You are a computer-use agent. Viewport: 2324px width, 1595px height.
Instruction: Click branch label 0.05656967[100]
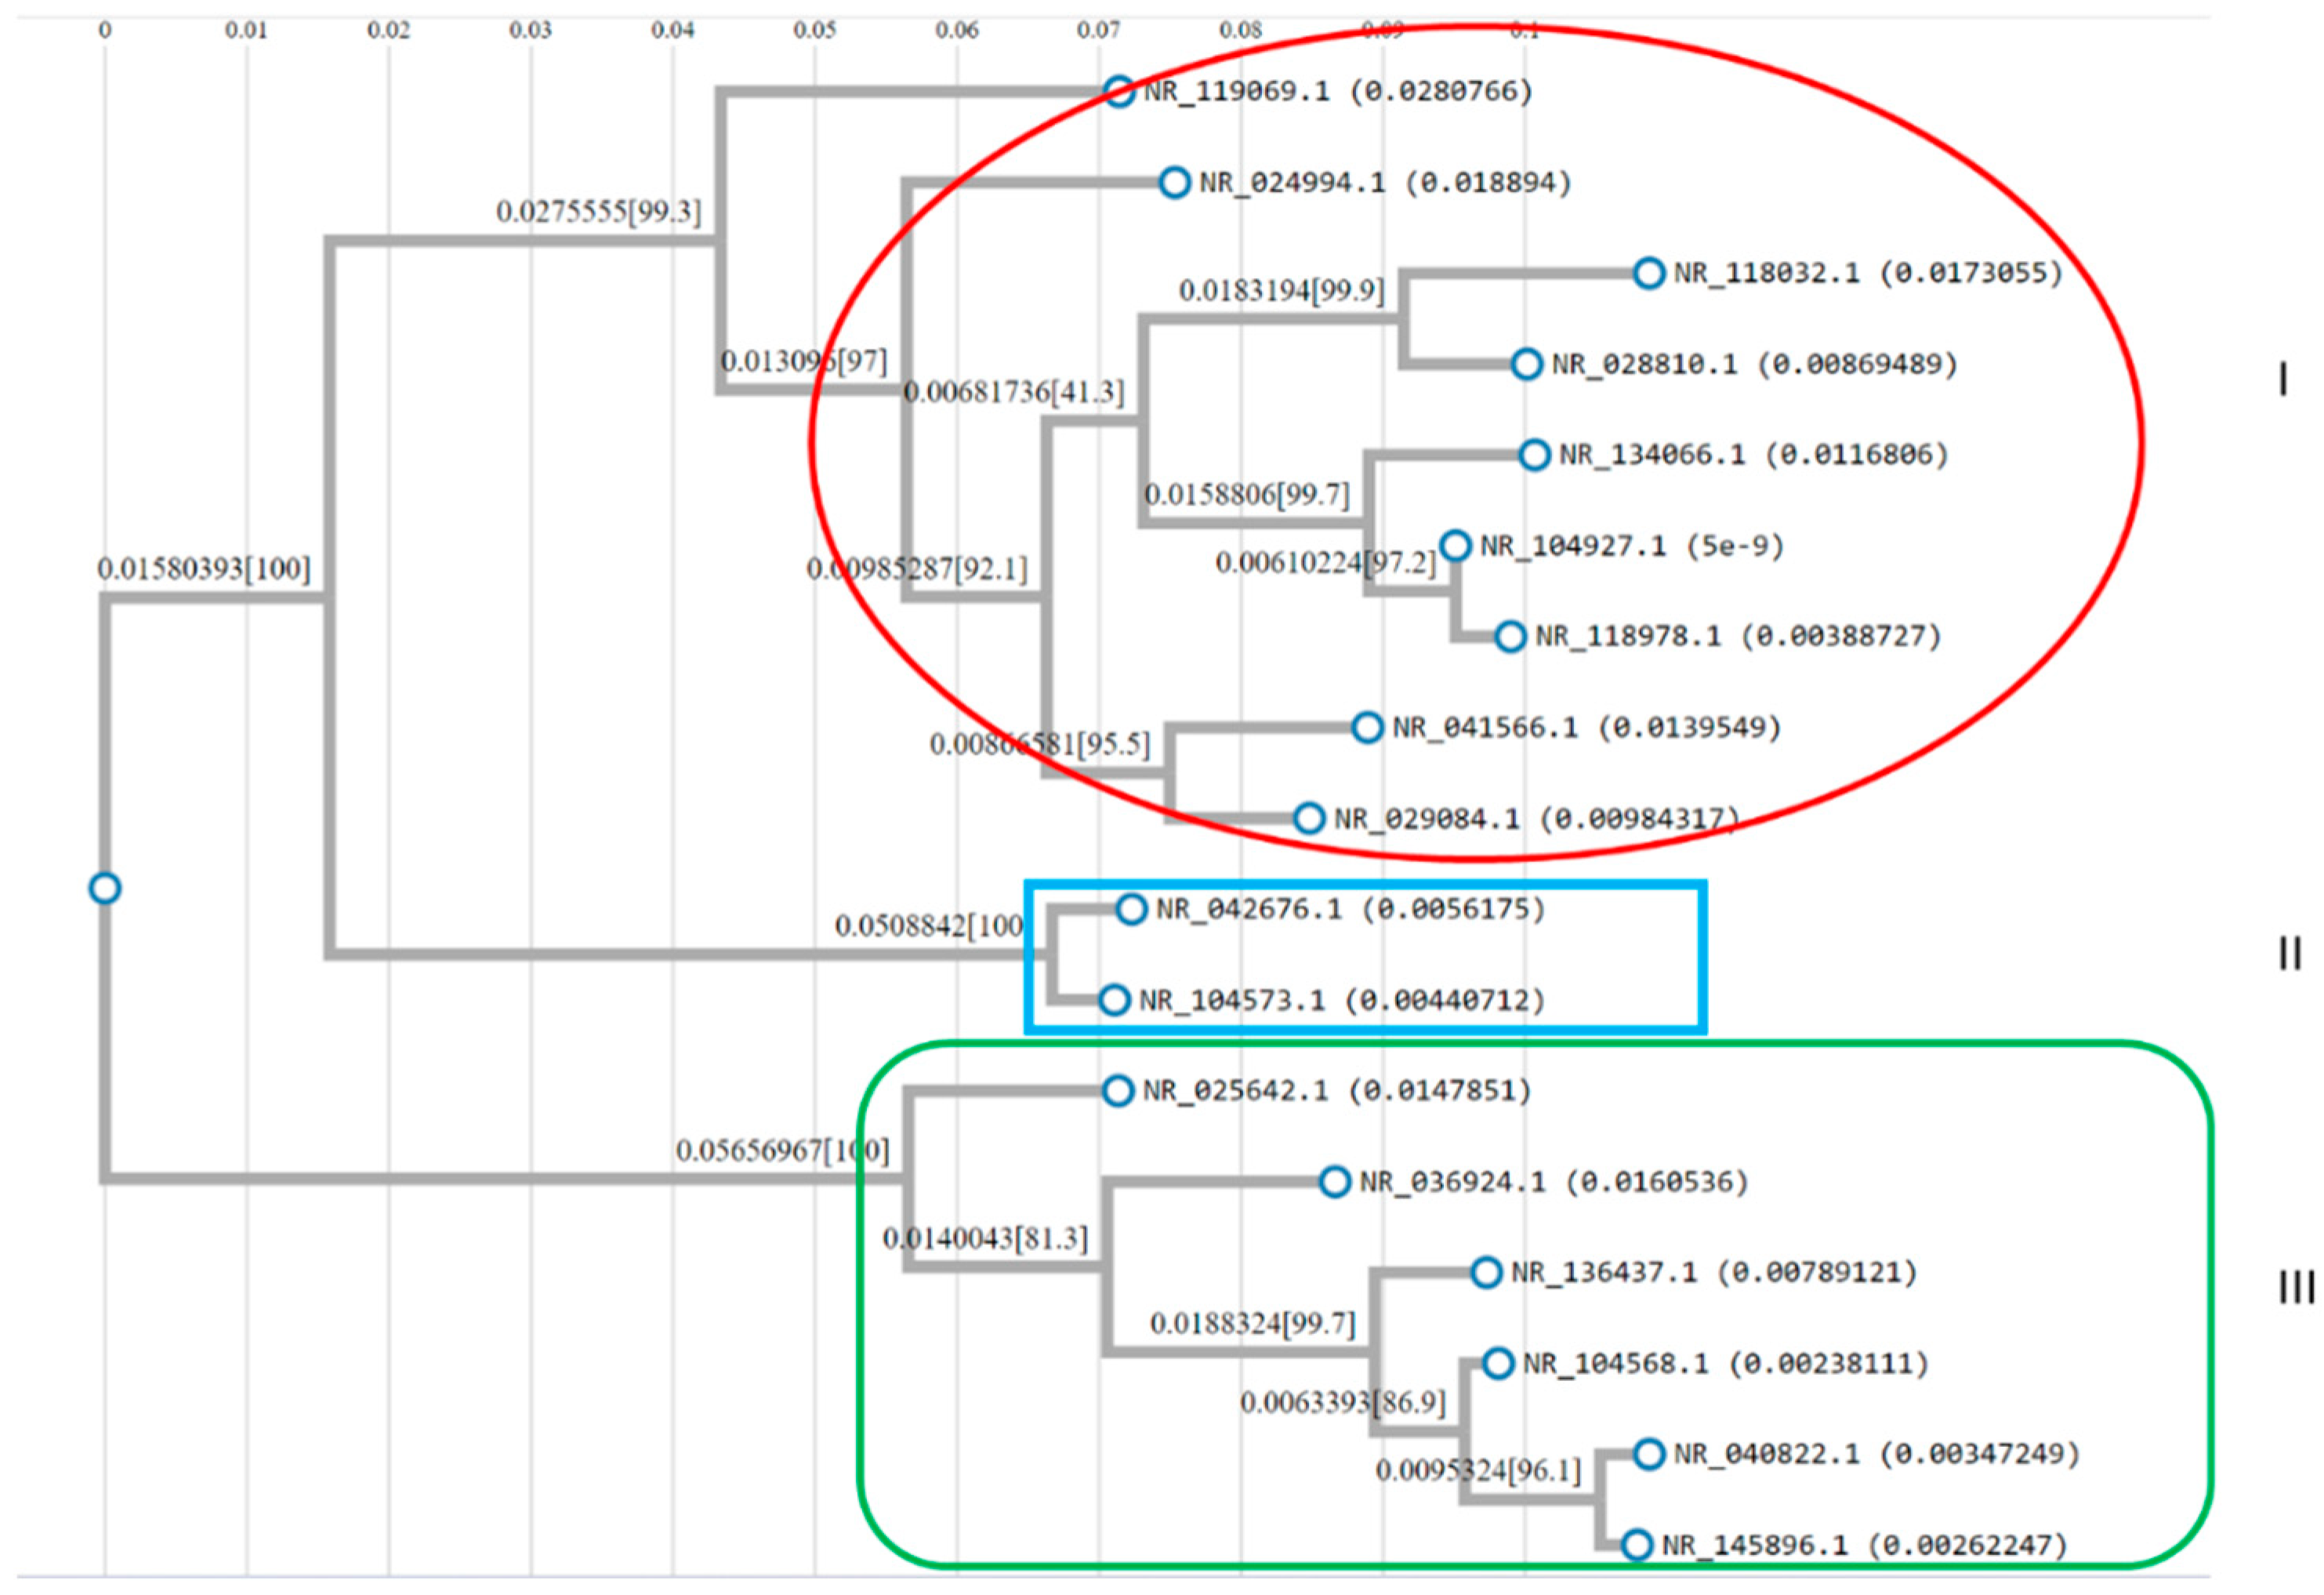[782, 1151]
